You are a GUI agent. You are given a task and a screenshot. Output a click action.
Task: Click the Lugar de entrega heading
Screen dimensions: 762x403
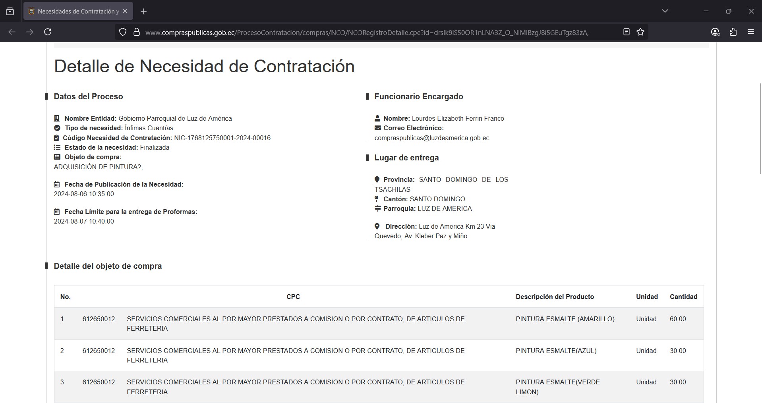[406, 158]
